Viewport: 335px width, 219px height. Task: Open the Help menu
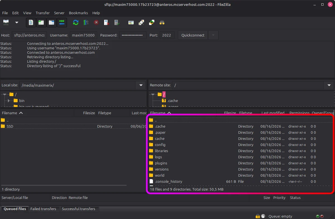(x=96, y=13)
